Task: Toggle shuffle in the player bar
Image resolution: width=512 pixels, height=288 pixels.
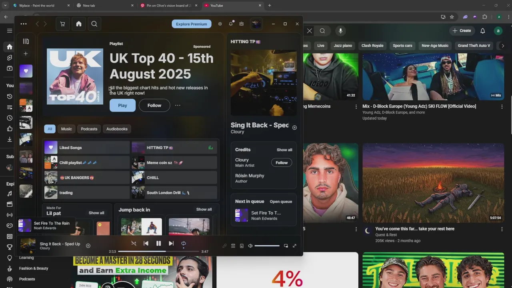Action: tap(134, 243)
